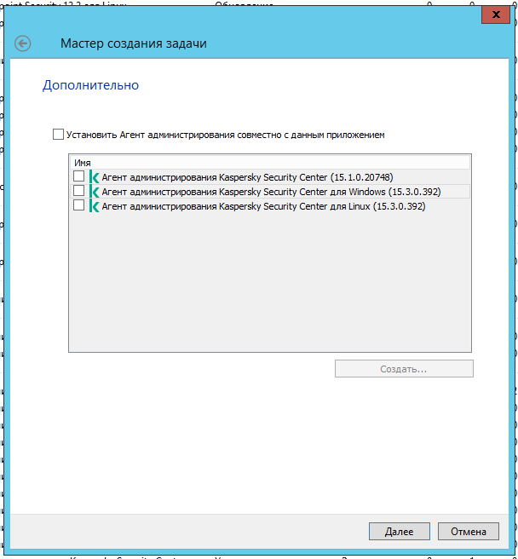Viewport: 518px width, 559px height.
Task: Select row text Kaspersky Security Center (15.1.0.20748)
Action: (x=247, y=177)
